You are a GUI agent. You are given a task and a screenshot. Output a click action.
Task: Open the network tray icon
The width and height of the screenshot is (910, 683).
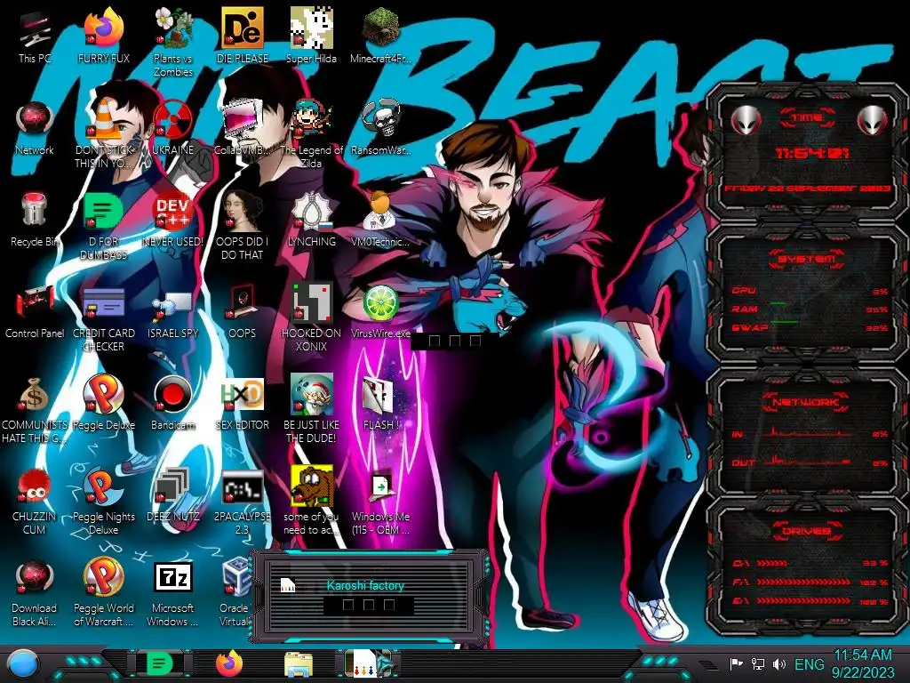(757, 663)
